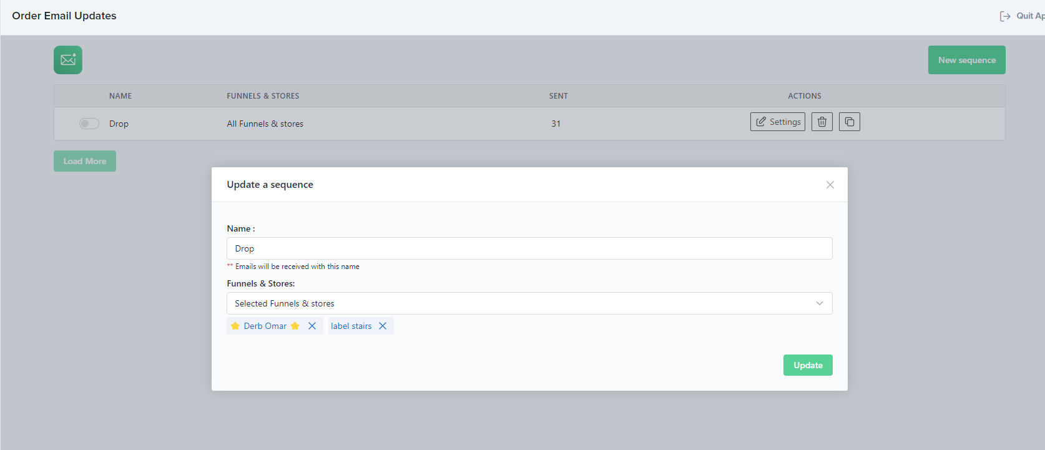Screen dimensions: 1045x450
Task: Click the FUNNELS & STORES column header
Action: point(263,96)
